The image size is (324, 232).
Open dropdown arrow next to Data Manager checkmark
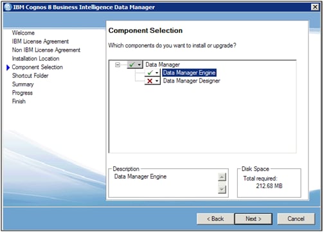click(139, 64)
